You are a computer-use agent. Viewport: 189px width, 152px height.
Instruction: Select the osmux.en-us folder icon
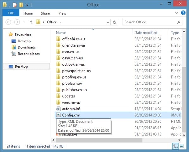[59, 58]
